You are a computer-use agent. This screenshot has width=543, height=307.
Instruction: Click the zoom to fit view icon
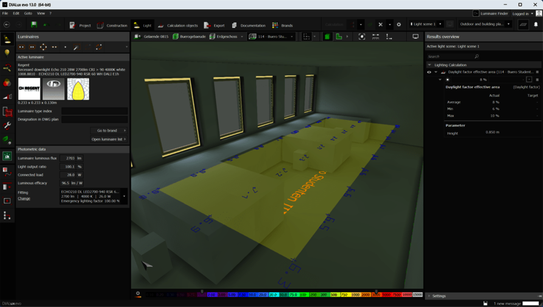[x=361, y=37]
